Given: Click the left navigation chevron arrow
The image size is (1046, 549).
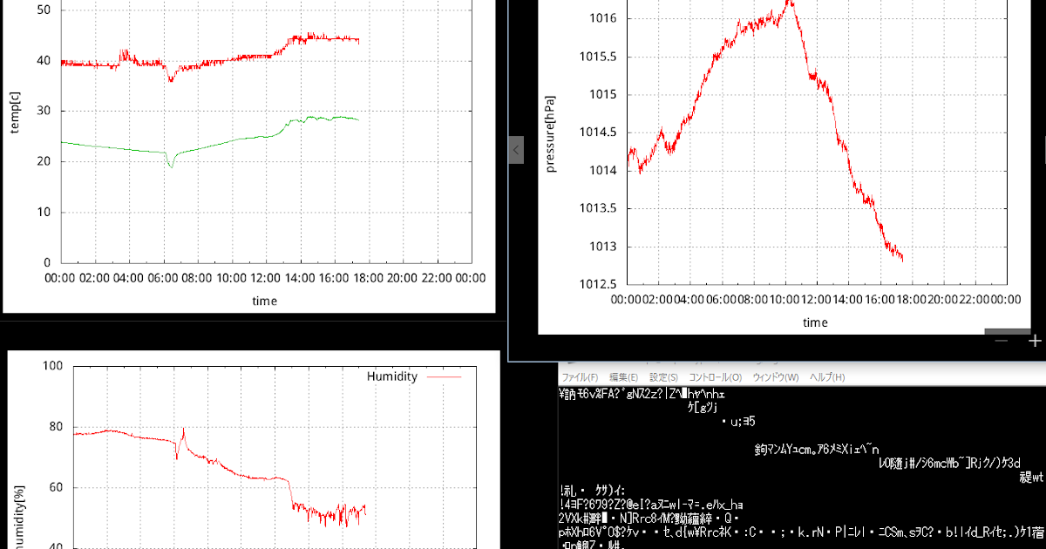Looking at the screenshot, I should click(516, 150).
